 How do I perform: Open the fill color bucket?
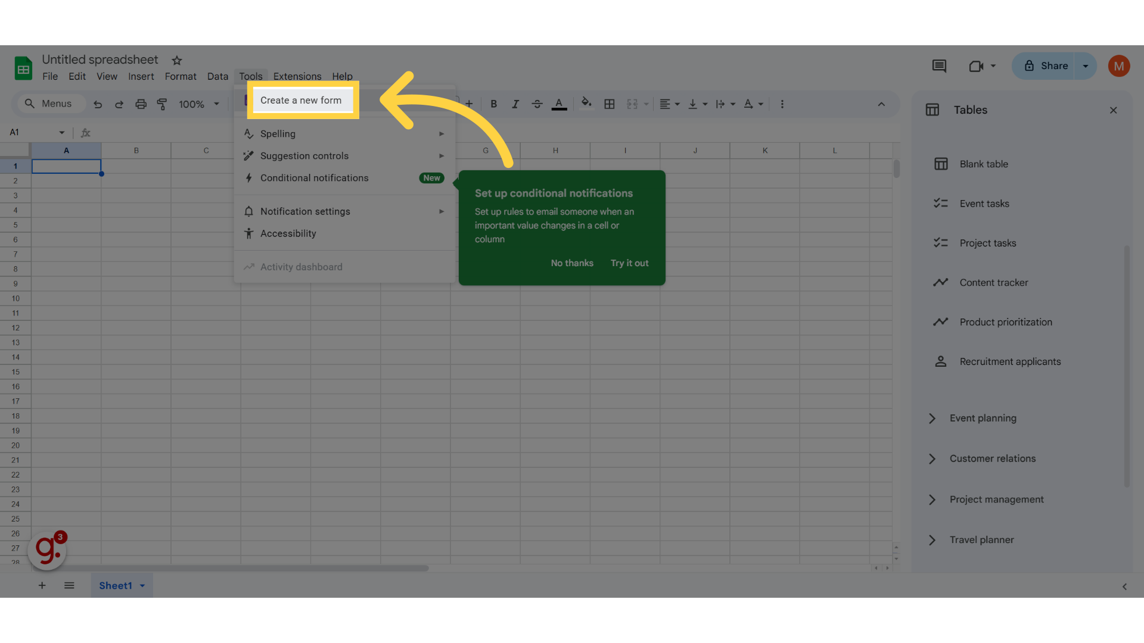(586, 104)
